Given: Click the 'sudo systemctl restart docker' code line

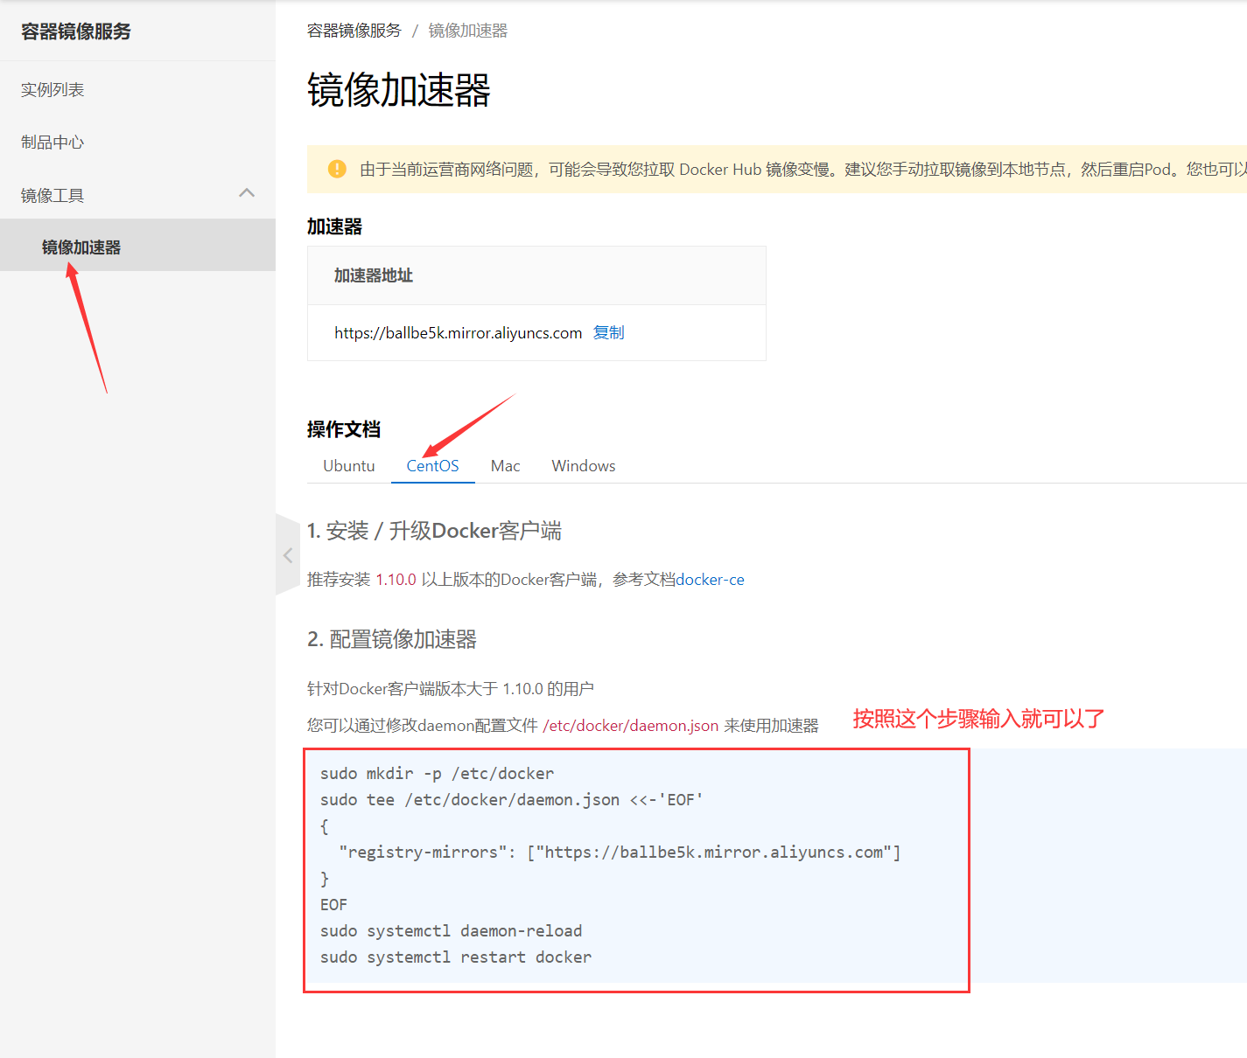Looking at the screenshot, I should tap(456, 957).
